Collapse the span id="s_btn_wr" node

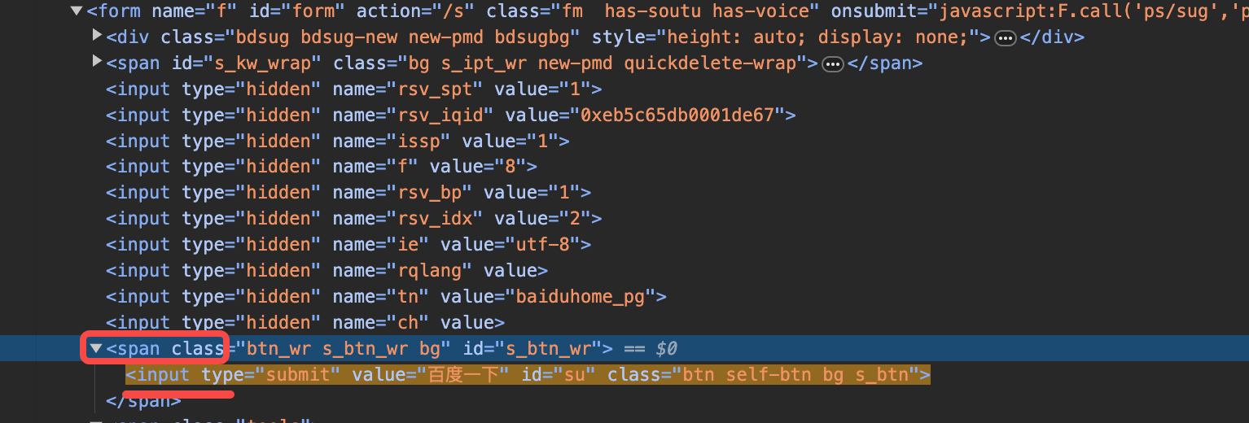(x=96, y=348)
